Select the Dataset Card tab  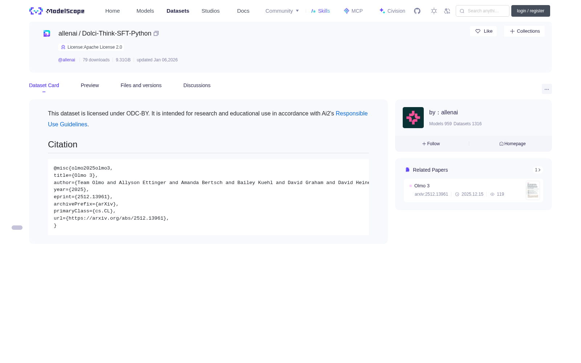point(44,85)
